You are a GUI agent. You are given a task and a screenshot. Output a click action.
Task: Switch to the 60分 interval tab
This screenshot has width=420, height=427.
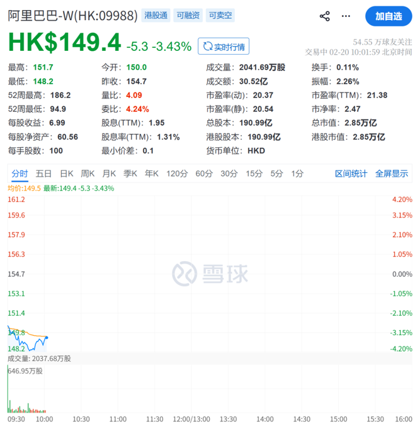[x=204, y=174]
